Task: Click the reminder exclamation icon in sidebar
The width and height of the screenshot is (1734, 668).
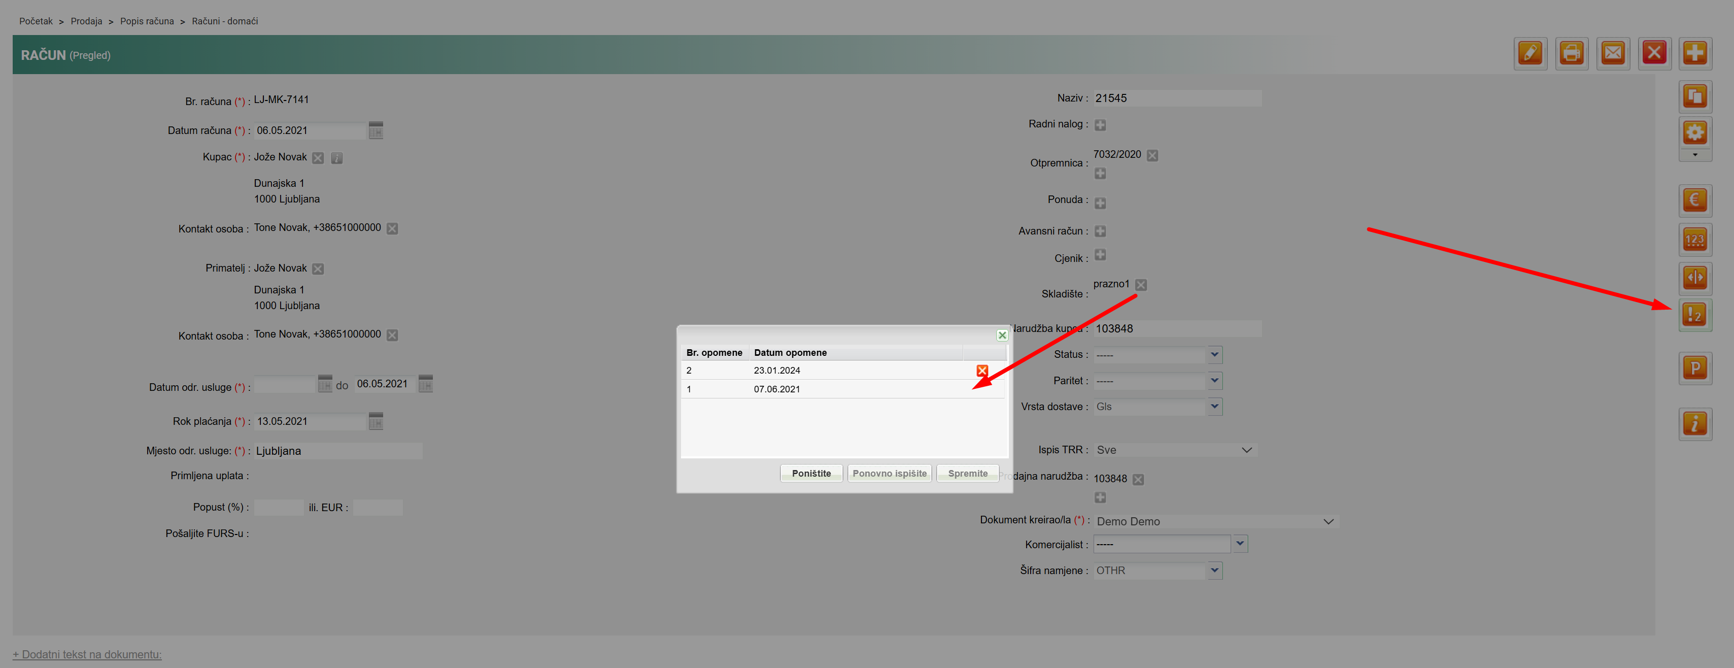Action: tap(1694, 315)
